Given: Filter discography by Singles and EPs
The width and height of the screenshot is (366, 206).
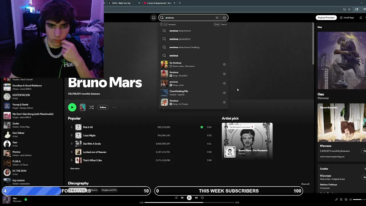Looking at the screenshot, I should tap(109, 190).
